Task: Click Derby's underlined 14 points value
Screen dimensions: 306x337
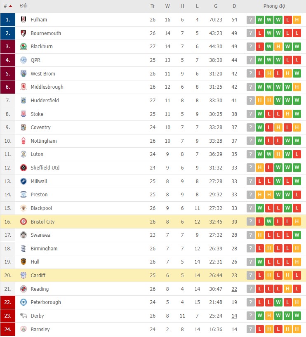Action: (234, 316)
